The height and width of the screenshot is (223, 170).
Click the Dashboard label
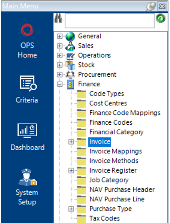pyautogui.click(x=28, y=147)
